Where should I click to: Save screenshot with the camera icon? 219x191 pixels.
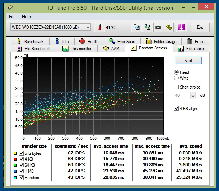click(158, 27)
